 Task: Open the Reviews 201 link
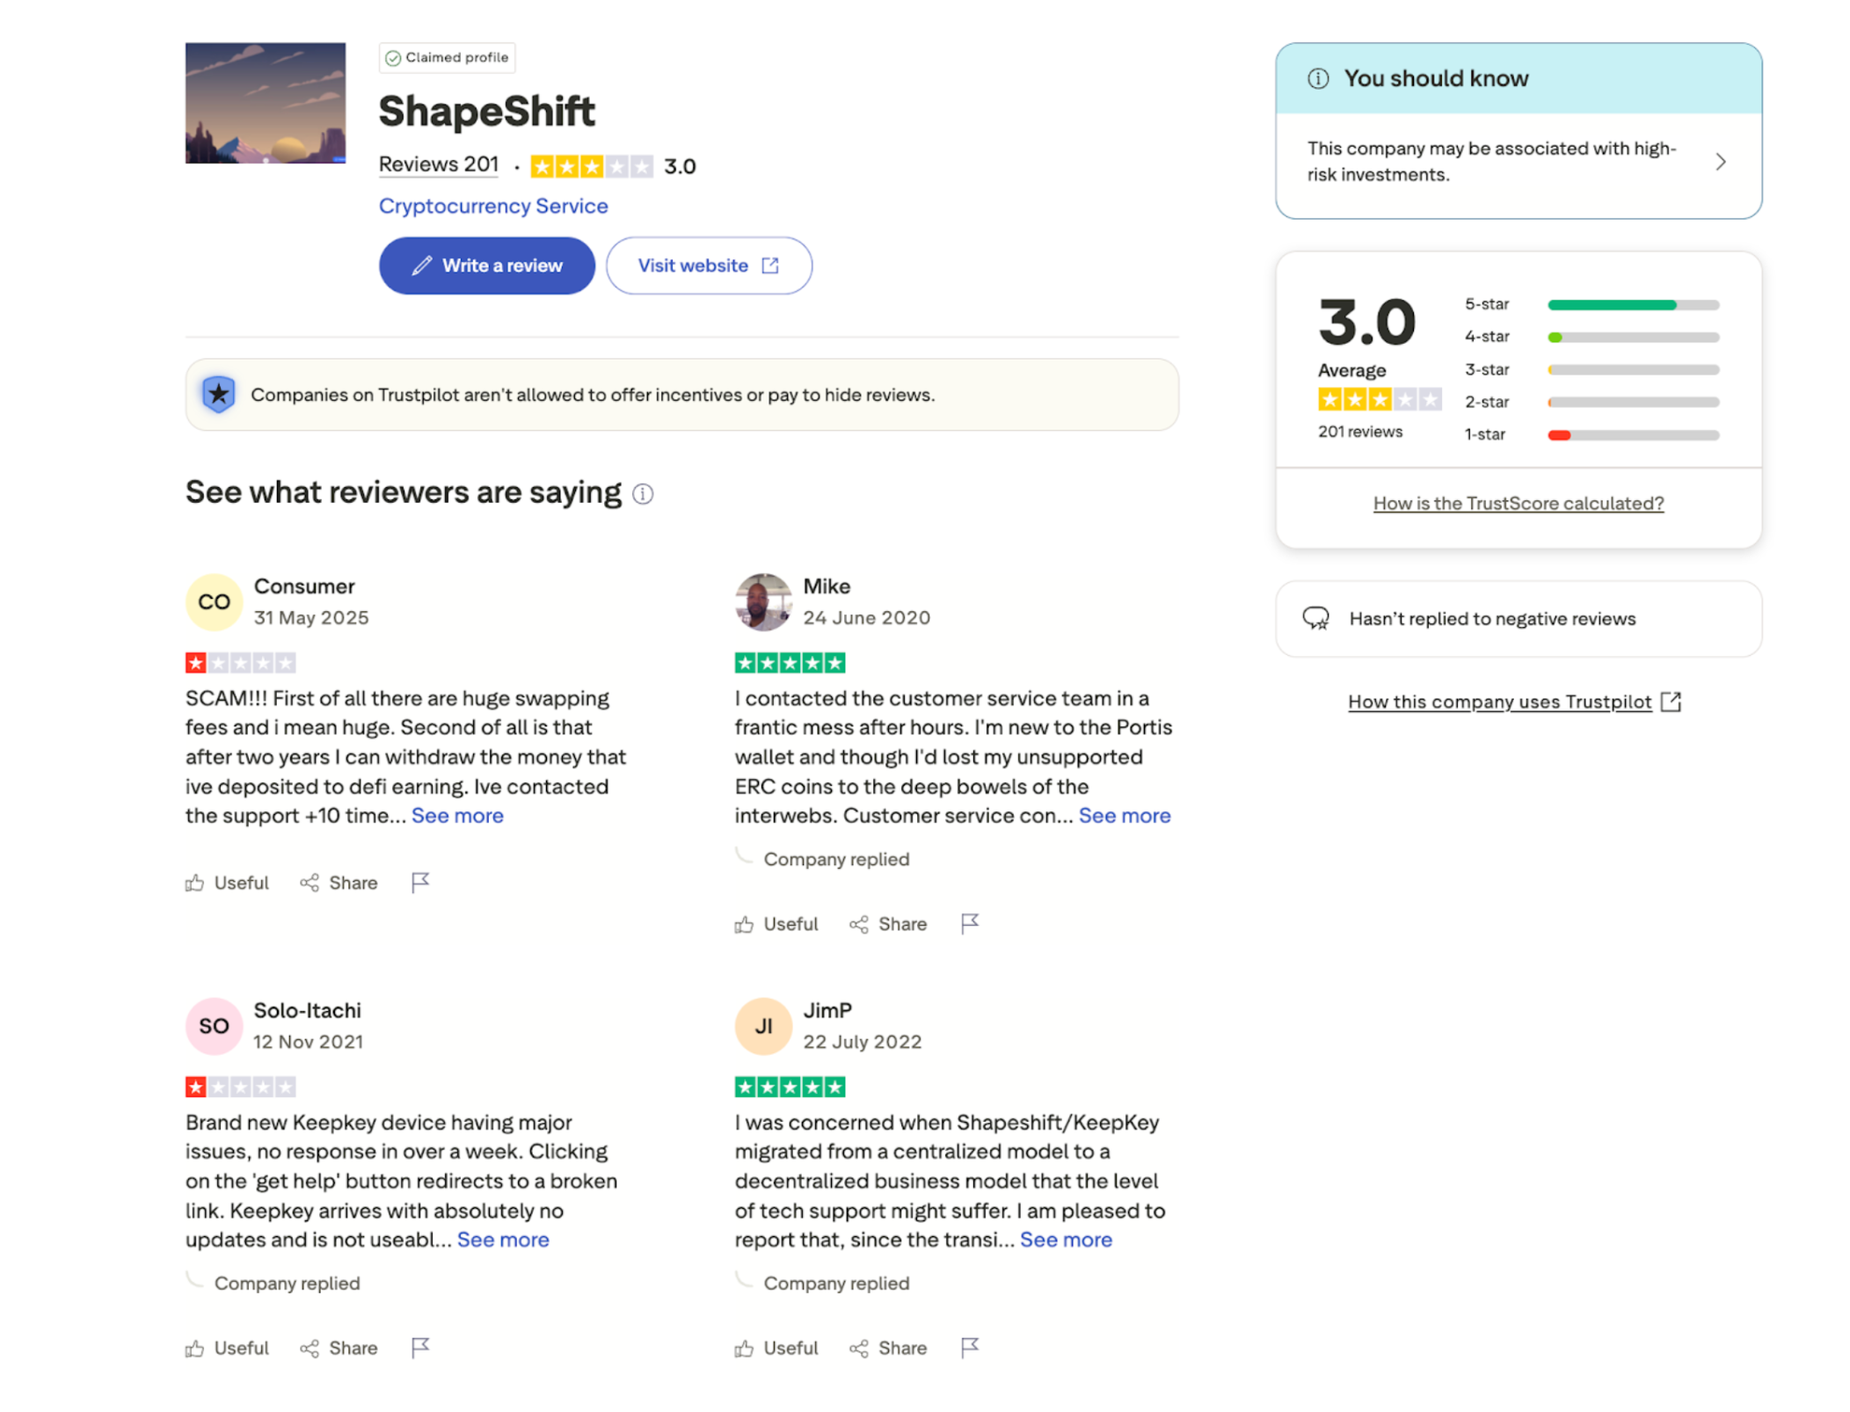[x=439, y=164]
